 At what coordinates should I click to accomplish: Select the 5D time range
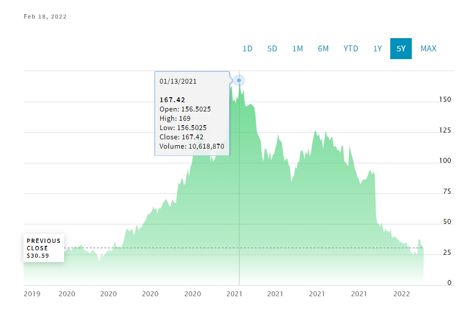(272, 48)
